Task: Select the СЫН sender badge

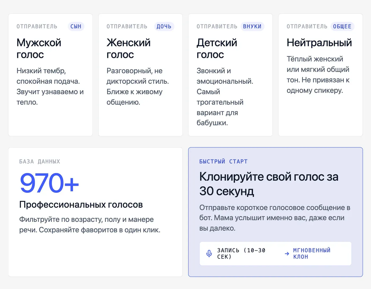Action: [x=76, y=27]
